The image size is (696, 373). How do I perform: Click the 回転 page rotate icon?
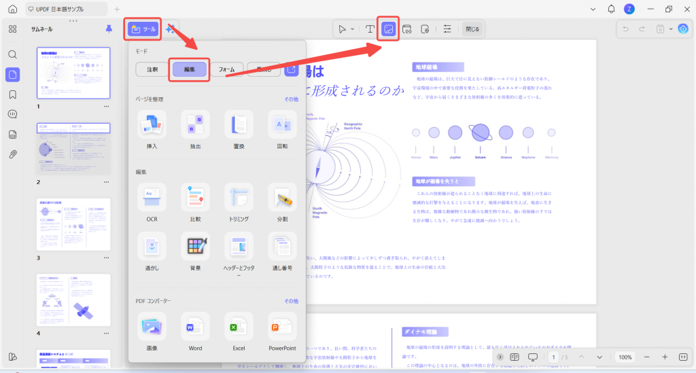tap(282, 124)
